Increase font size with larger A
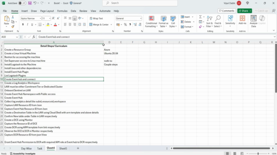The width and height of the screenshot is (277, 155). tap(54, 18)
